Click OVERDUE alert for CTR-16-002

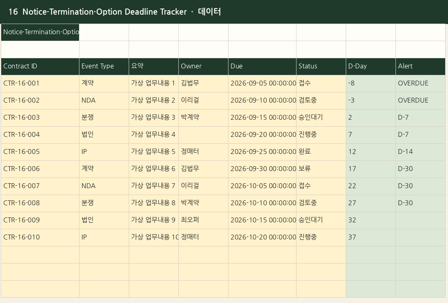[x=421, y=101]
